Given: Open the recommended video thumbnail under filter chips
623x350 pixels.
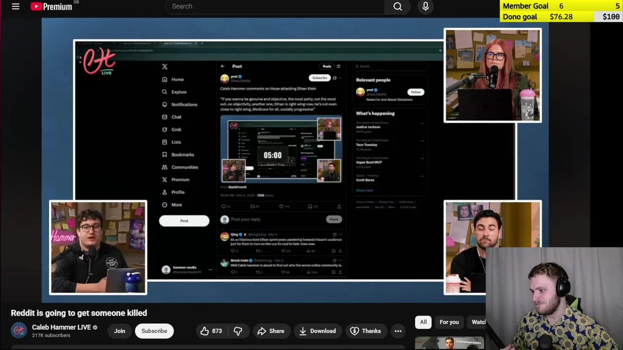Looking at the screenshot, I should point(450,343).
